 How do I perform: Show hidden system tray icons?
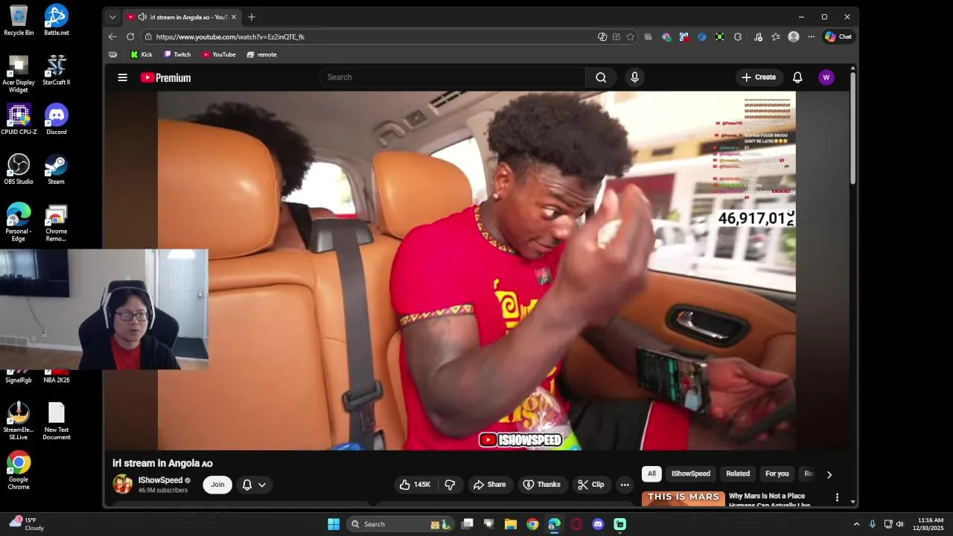[x=856, y=524]
